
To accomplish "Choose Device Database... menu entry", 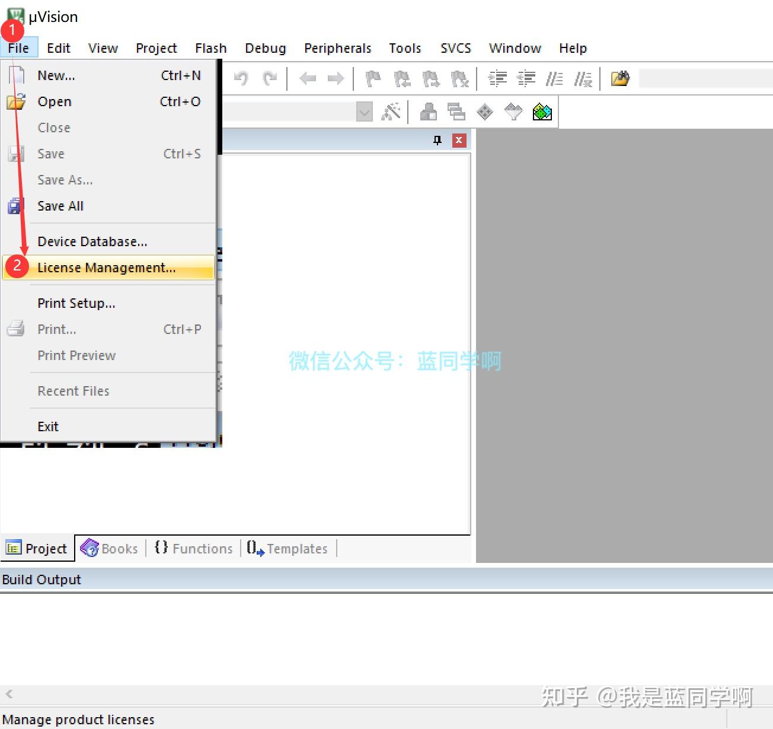I will [x=108, y=241].
